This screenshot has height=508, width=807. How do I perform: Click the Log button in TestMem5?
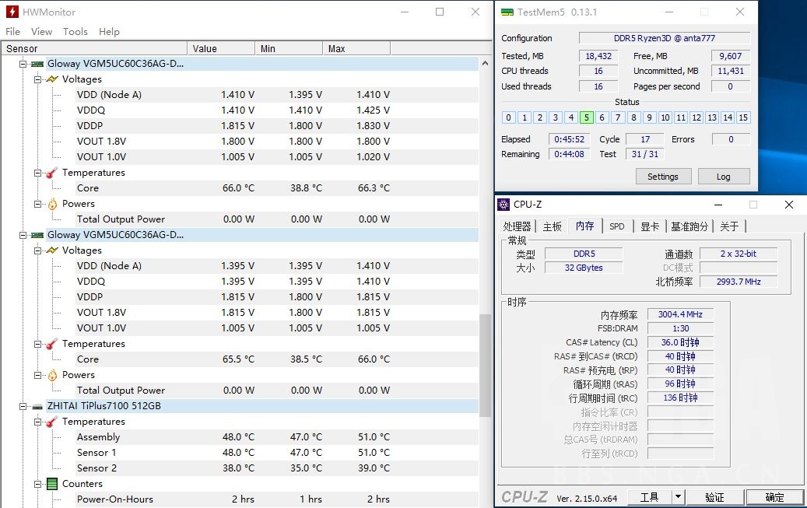[x=723, y=177]
